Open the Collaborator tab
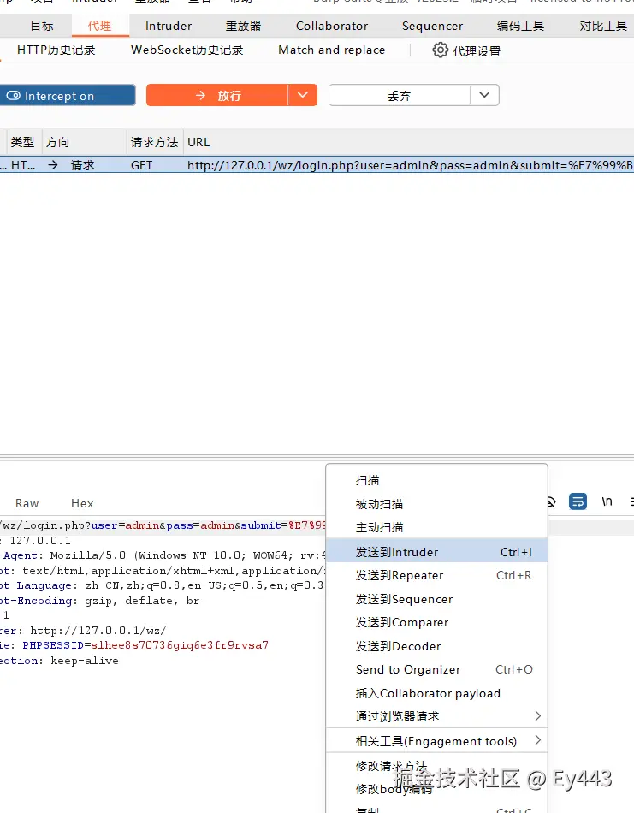 [x=332, y=26]
